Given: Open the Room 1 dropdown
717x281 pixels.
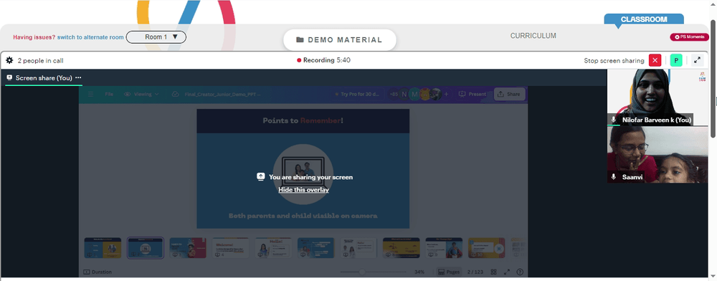Looking at the screenshot, I should pos(156,37).
